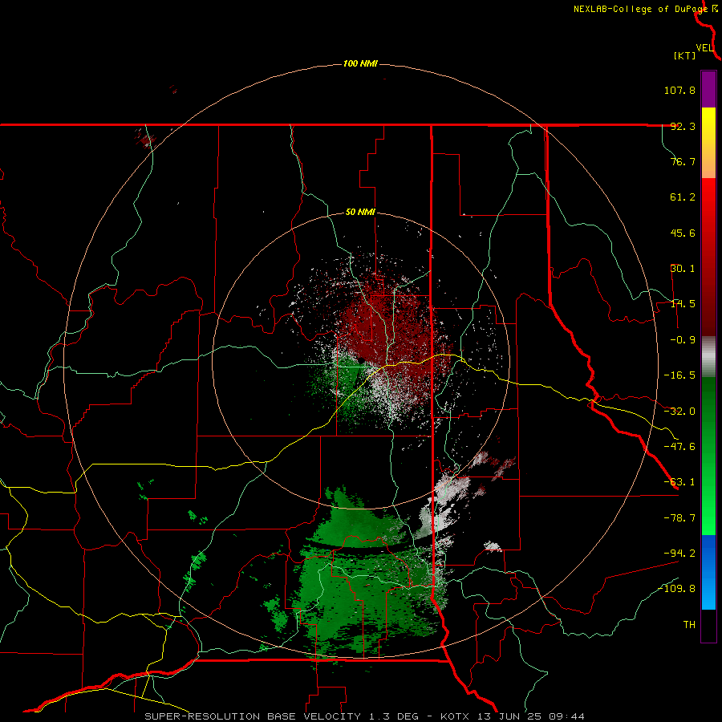The image size is (722, 722).
Task: Click the 30.1 legend value
Action: click(683, 269)
